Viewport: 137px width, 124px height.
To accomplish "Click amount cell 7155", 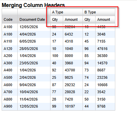I will point(105,41).
